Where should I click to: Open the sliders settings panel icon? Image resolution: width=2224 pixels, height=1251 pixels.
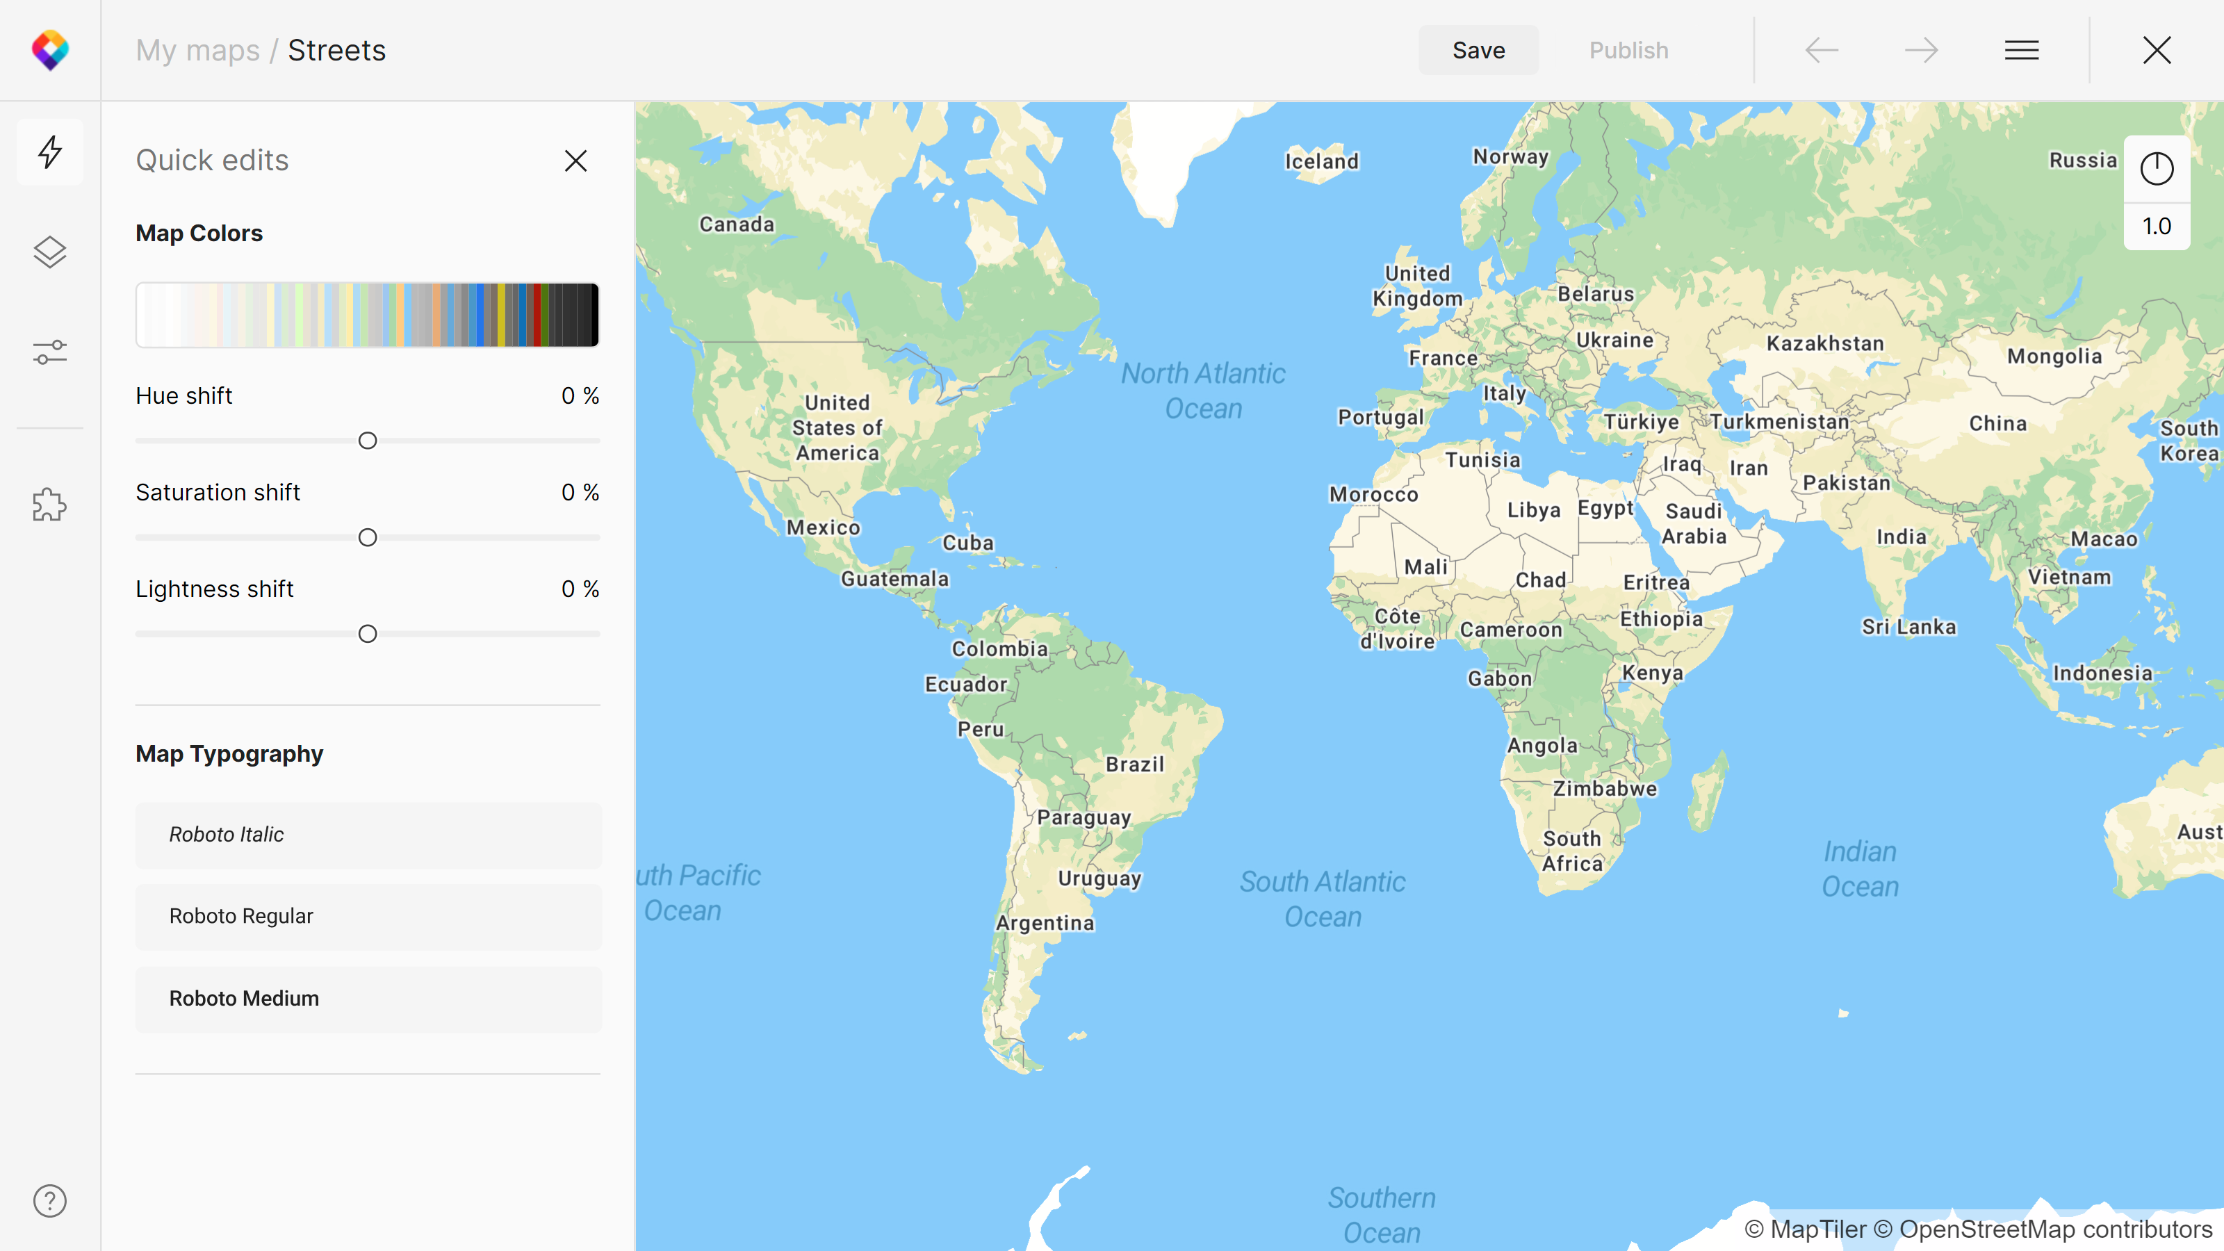[50, 352]
